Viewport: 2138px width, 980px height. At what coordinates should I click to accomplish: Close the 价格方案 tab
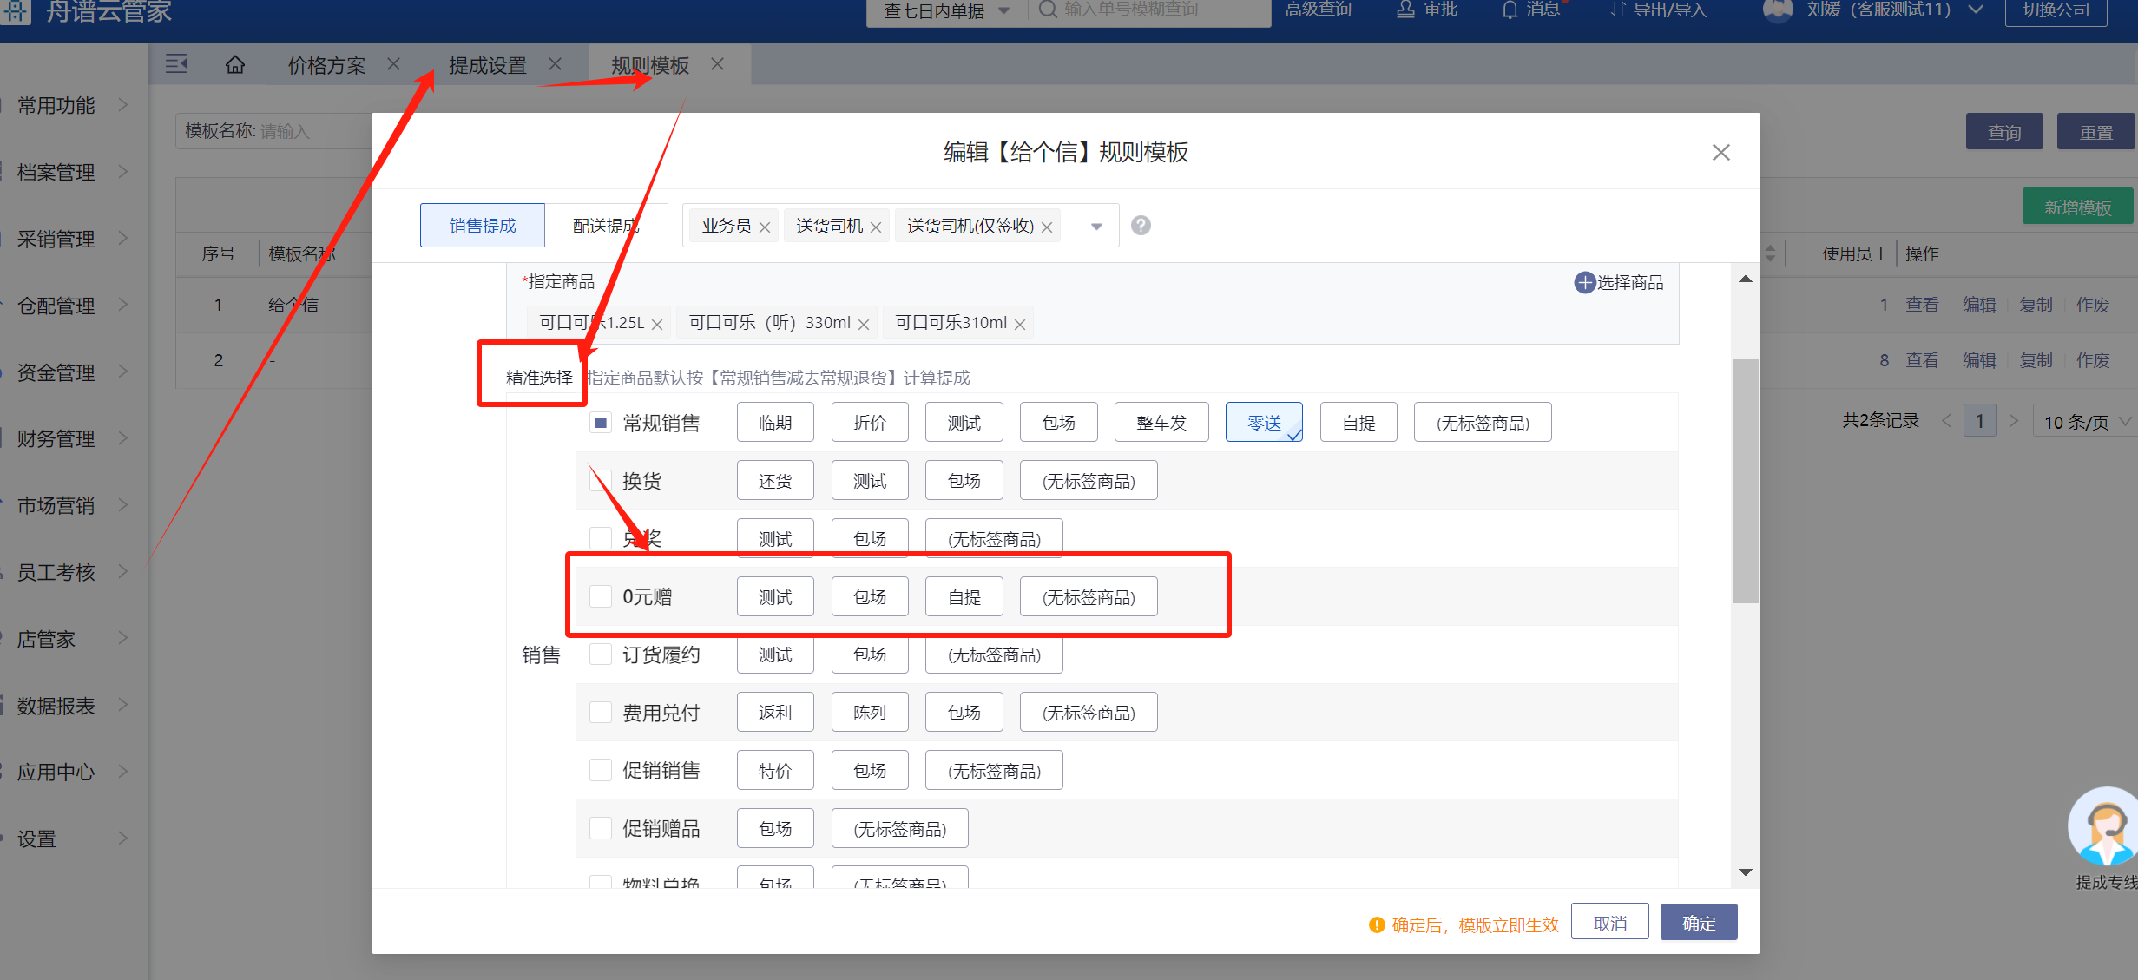[393, 64]
